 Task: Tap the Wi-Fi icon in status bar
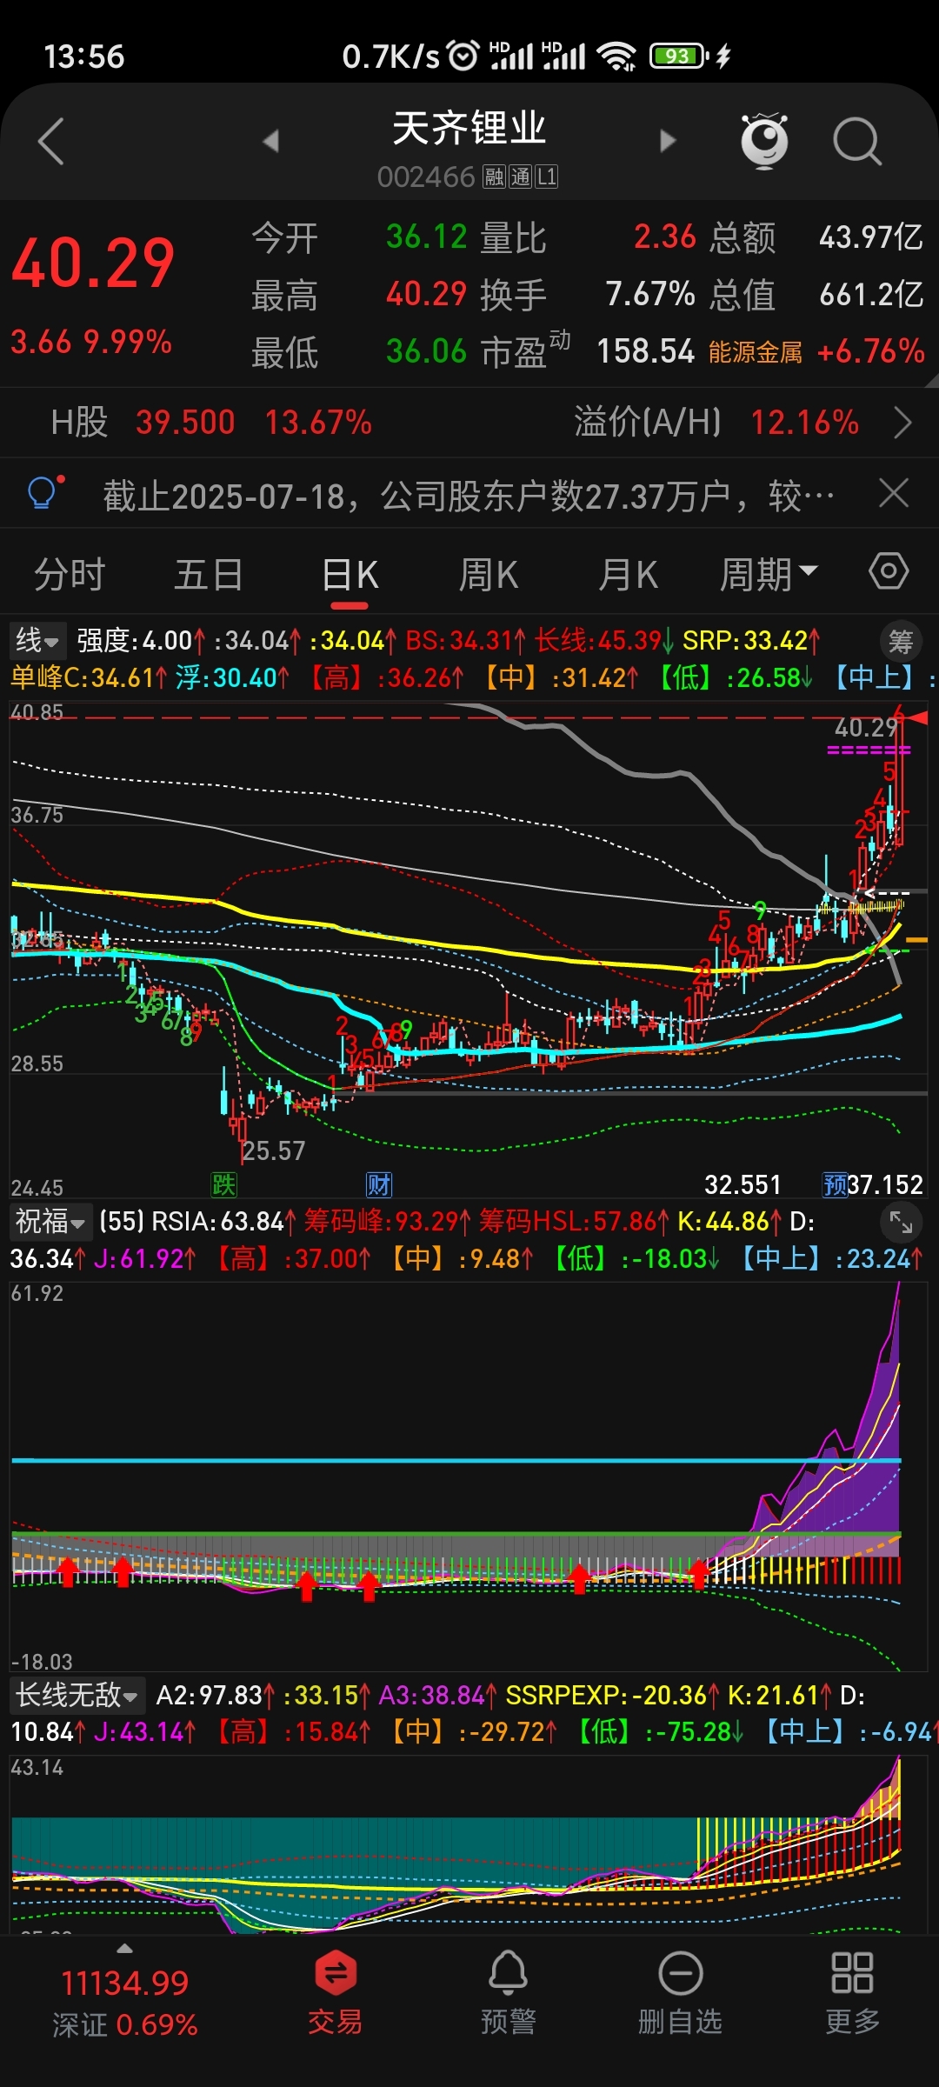616,57
